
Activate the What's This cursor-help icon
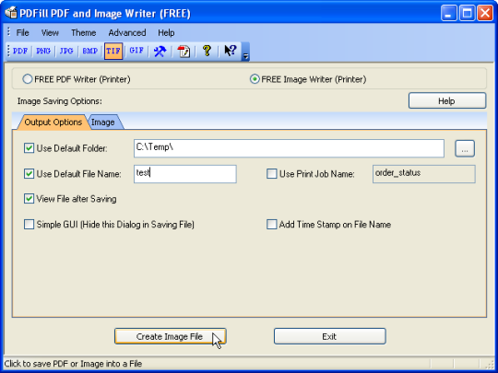pos(231,51)
